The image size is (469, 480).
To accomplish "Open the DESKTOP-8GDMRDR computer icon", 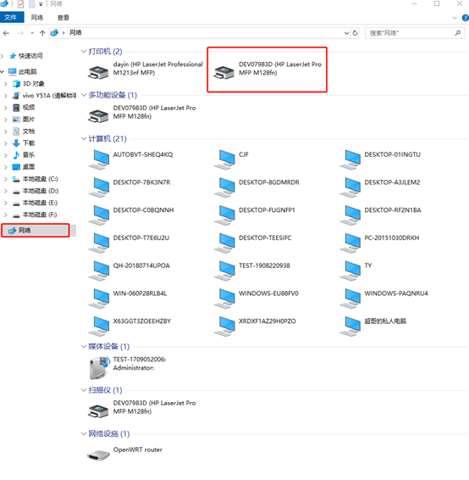I will (224, 187).
